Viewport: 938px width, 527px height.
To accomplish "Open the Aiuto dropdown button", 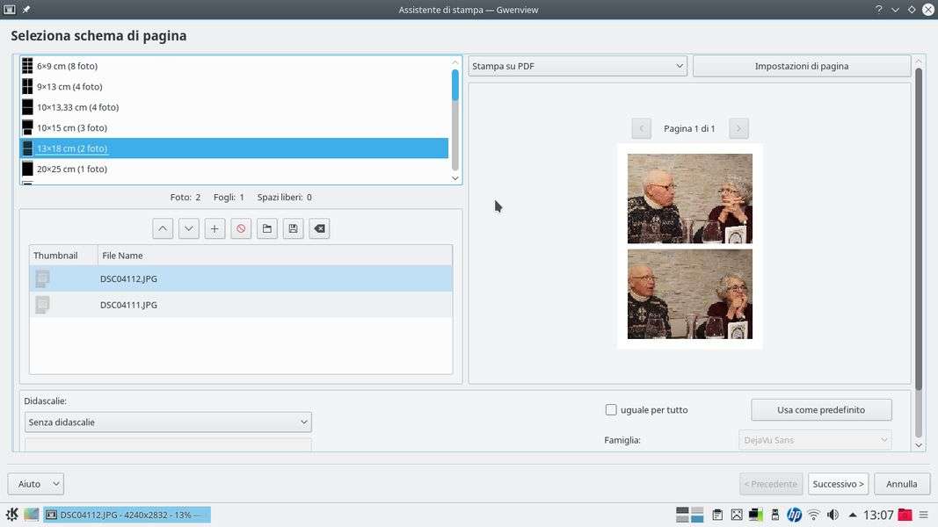I will tap(35, 484).
